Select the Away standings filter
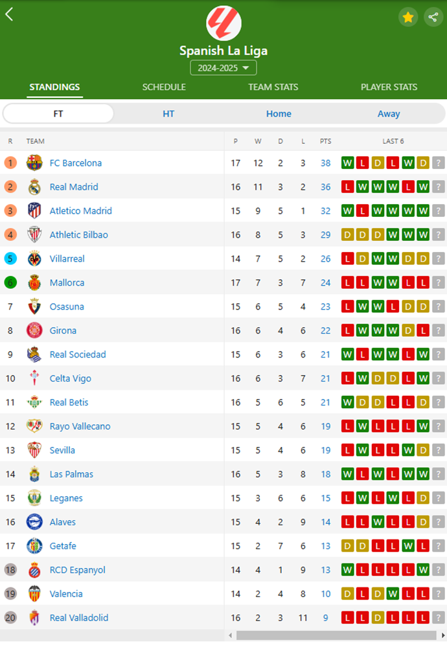The width and height of the screenshot is (447, 647). point(389,113)
